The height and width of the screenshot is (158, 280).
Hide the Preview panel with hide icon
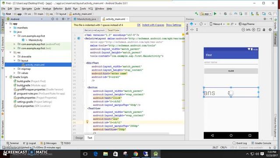coord(271,19)
